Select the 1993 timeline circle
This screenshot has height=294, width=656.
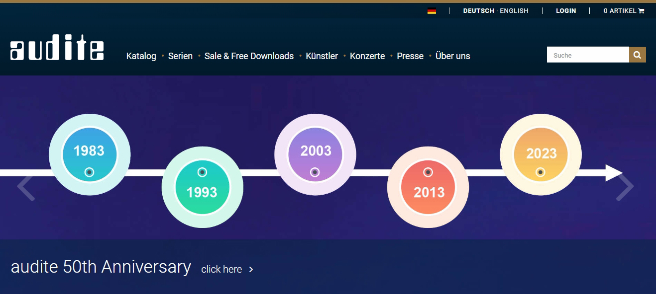click(202, 187)
